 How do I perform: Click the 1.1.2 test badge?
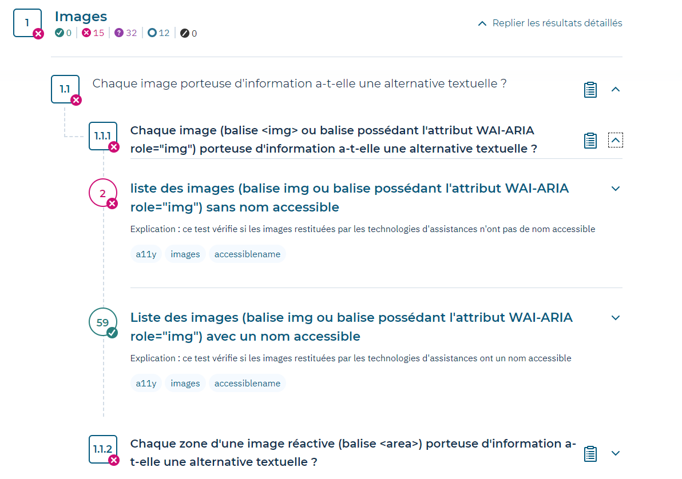click(x=103, y=449)
